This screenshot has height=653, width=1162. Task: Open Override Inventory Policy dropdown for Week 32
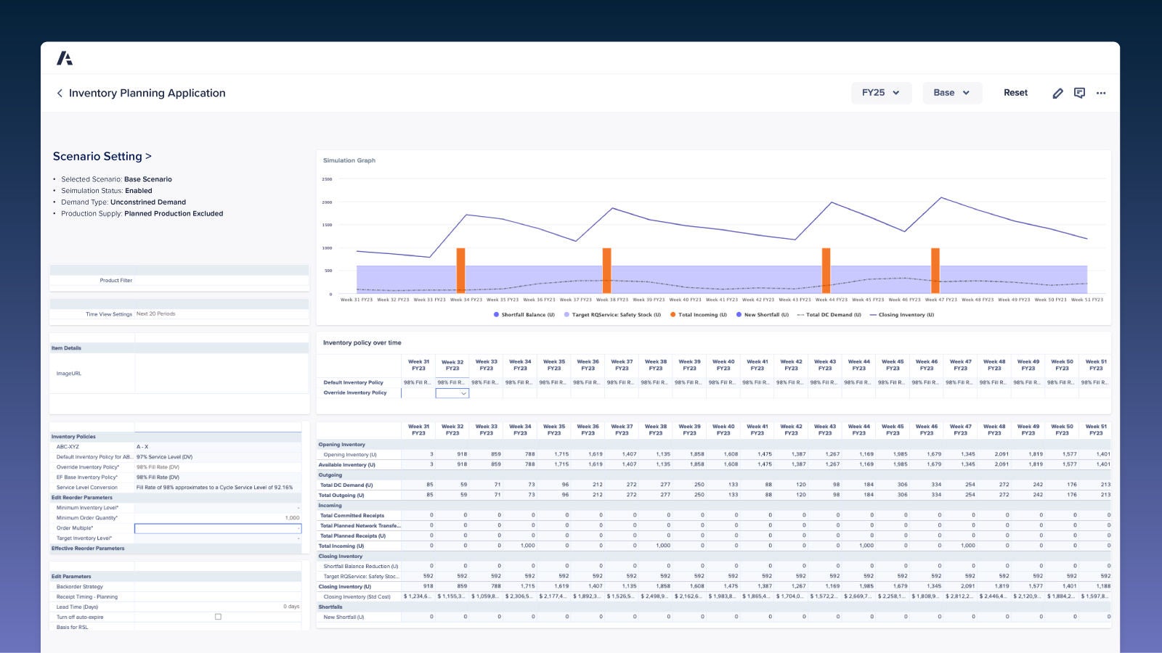click(x=452, y=393)
